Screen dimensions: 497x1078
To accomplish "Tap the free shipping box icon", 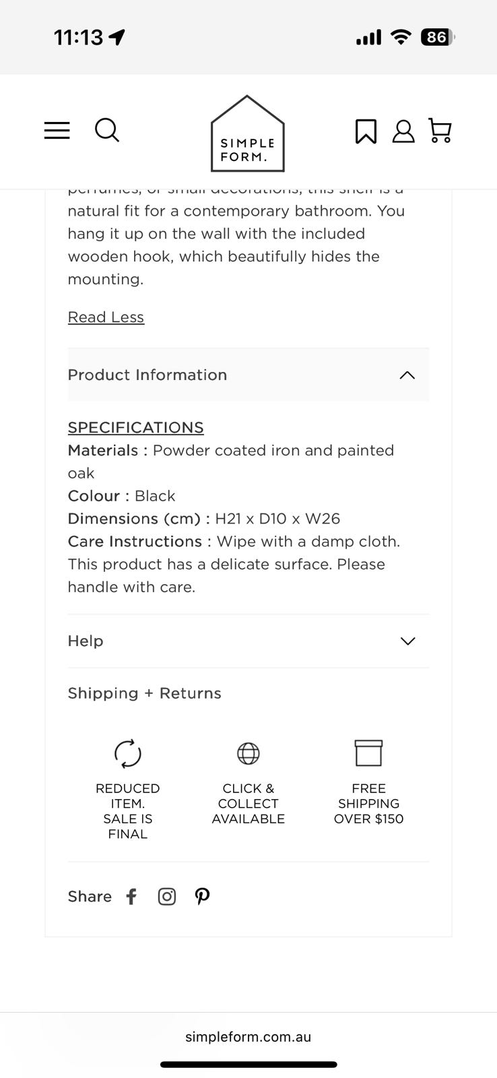I will pos(368,753).
